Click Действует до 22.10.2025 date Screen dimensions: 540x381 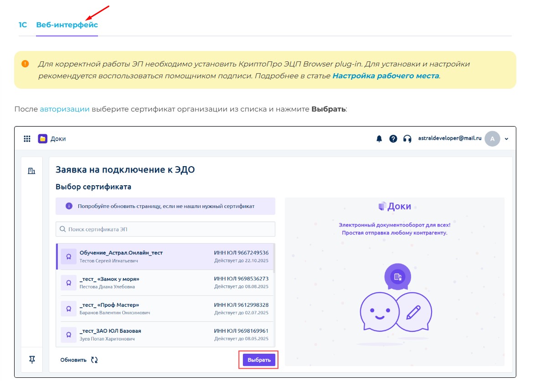[x=242, y=261]
